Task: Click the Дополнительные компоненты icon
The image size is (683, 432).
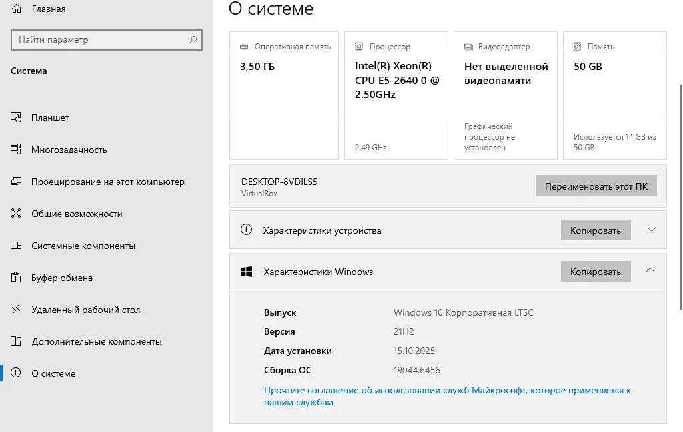Action: click(x=17, y=341)
